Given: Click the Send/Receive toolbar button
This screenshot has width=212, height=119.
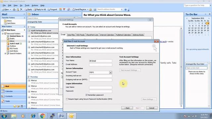Looking at the screenshot, I should pyautogui.click(x=79, y=10).
